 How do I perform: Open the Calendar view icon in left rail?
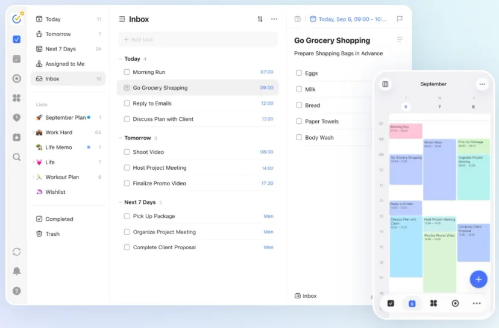16,59
